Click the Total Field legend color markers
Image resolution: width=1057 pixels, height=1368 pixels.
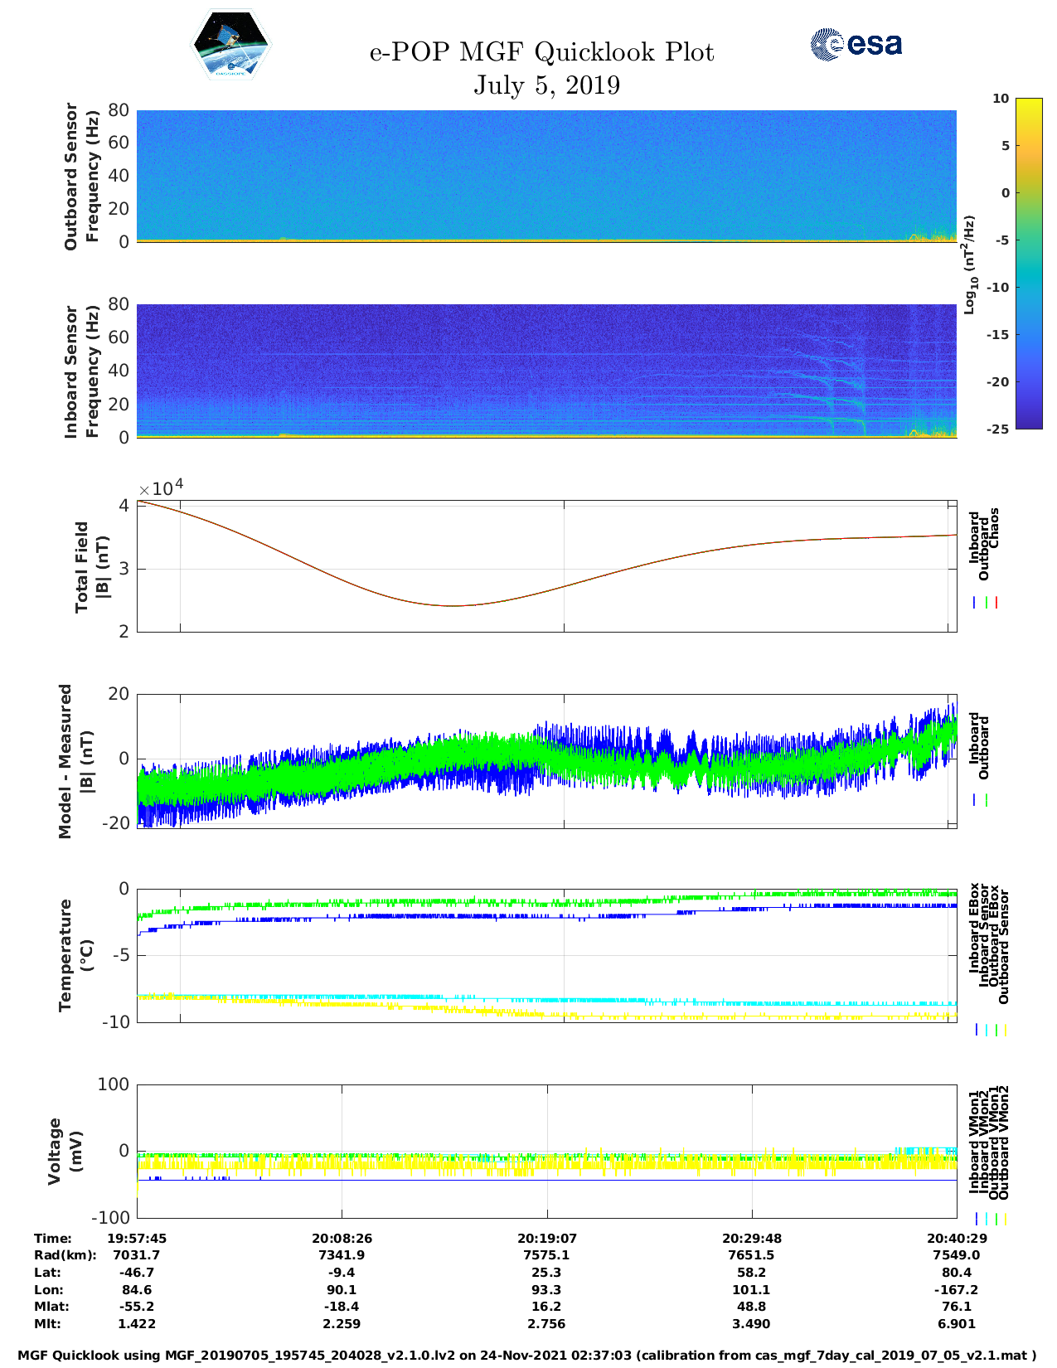point(985,603)
